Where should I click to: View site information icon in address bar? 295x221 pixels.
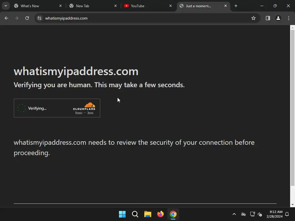coord(39,18)
